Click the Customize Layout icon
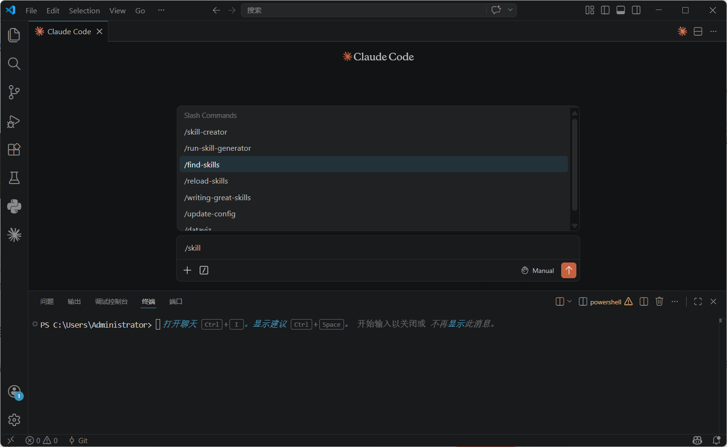 click(590, 10)
